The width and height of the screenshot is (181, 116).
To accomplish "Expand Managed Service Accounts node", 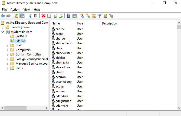I will click(8, 64).
